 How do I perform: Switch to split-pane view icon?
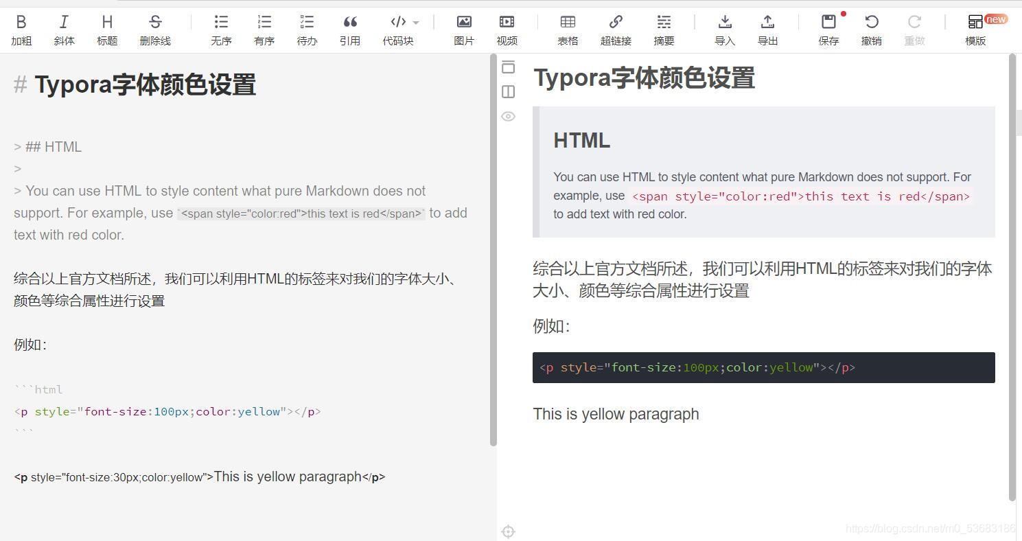tap(508, 91)
